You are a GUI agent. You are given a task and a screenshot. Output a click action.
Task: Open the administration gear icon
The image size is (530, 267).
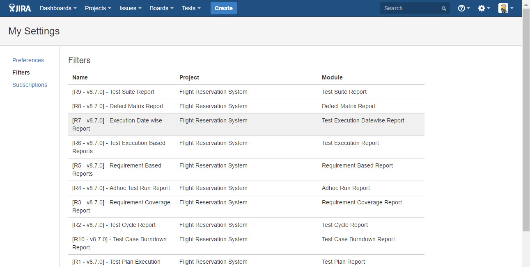482,8
